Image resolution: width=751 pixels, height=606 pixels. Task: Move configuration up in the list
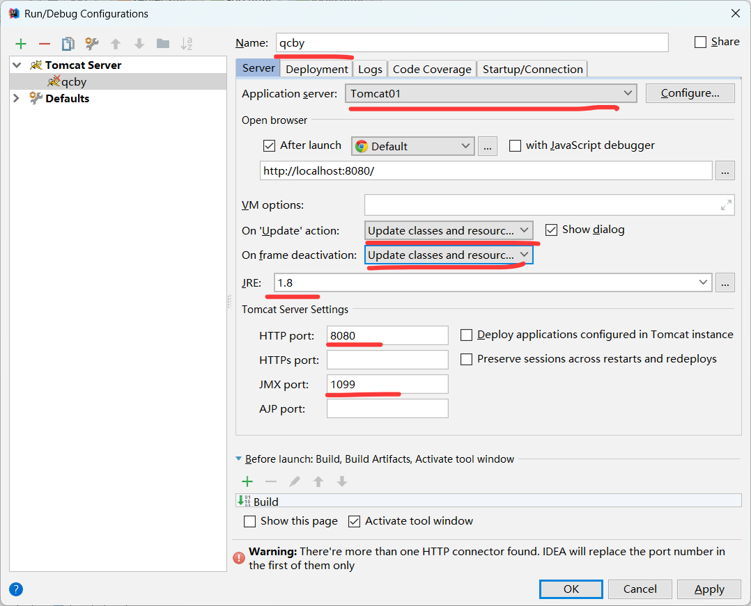coord(116,44)
